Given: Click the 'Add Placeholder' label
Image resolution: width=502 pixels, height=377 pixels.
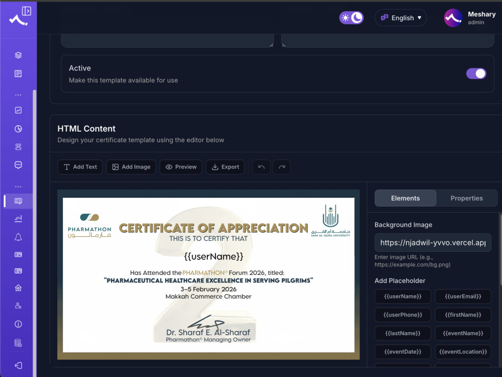Looking at the screenshot, I should (400, 281).
